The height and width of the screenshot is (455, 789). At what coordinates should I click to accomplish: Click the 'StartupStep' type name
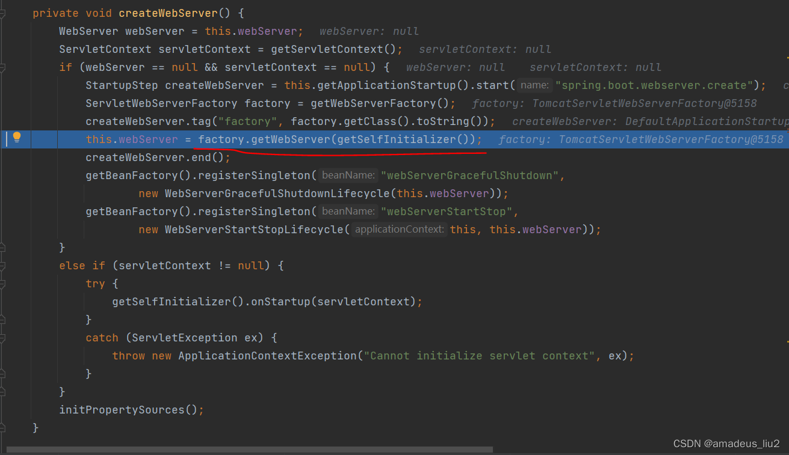pos(122,85)
